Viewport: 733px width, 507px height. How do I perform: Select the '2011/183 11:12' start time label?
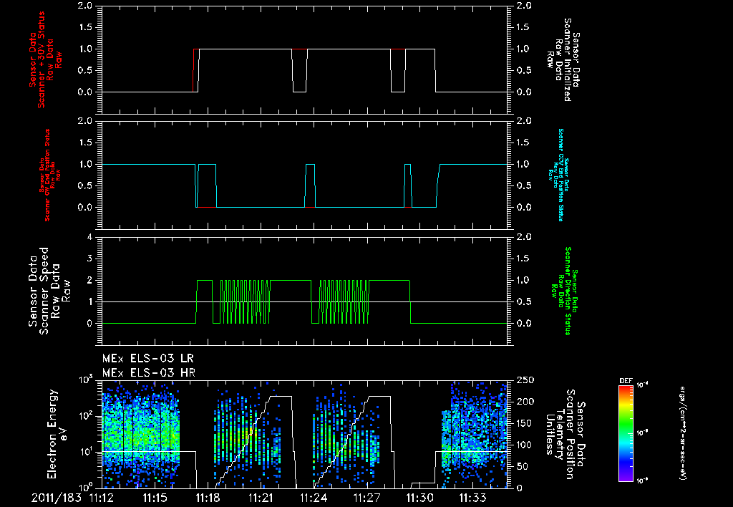pyautogui.click(x=72, y=498)
